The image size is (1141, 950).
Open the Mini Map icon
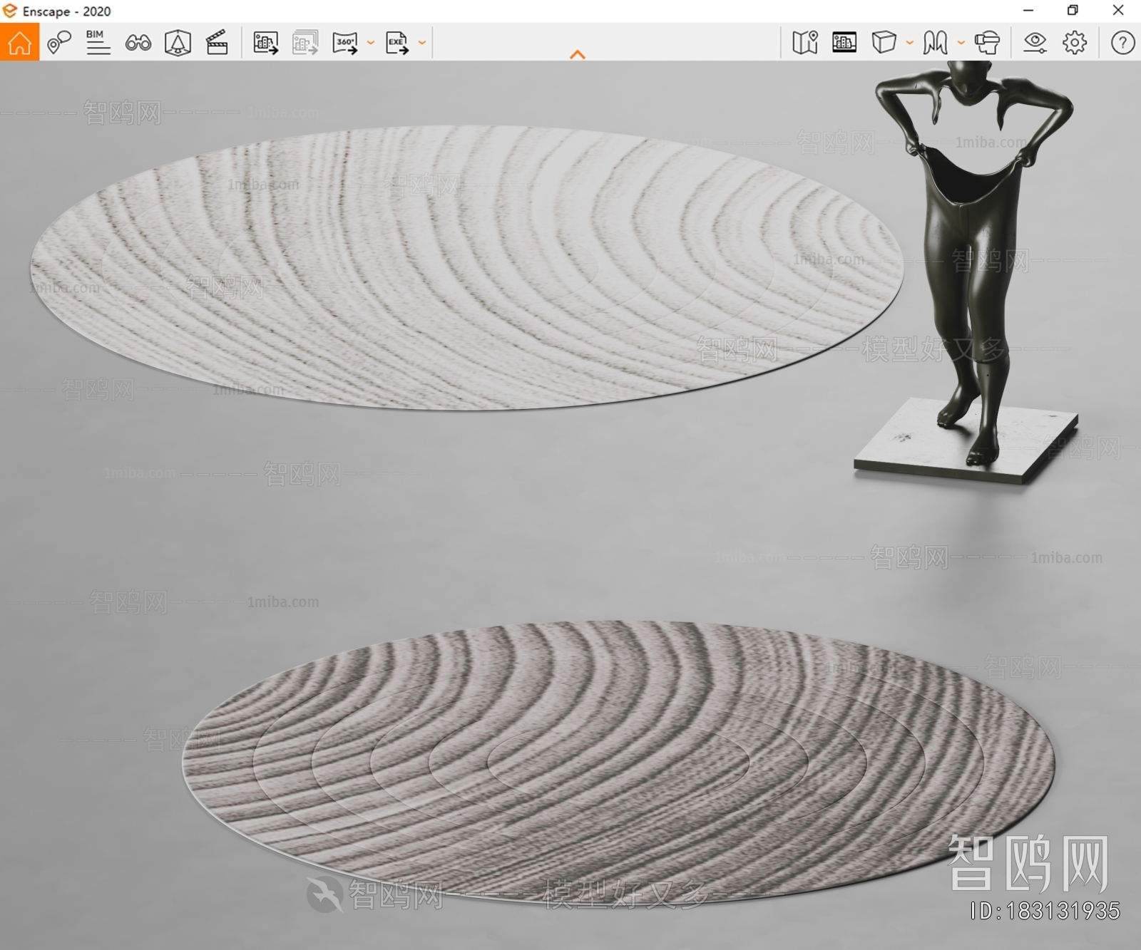coord(805,42)
